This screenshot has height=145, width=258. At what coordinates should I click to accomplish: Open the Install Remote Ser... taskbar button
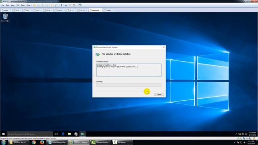57,142
